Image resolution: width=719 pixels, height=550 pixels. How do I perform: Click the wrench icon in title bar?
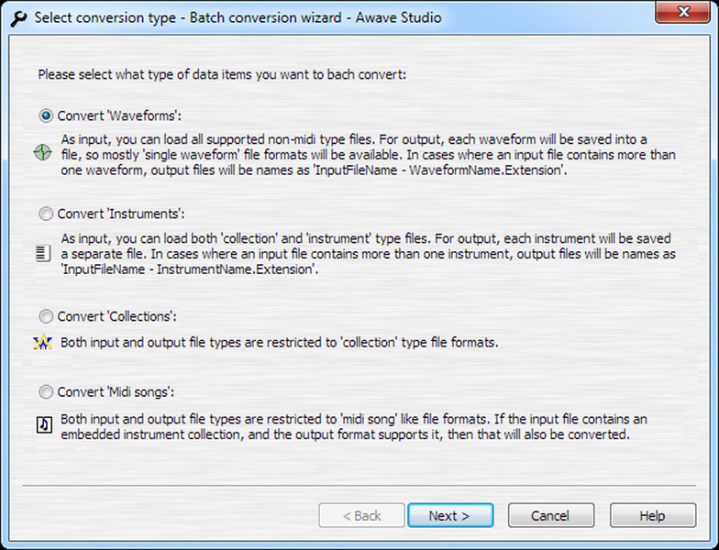(17, 17)
